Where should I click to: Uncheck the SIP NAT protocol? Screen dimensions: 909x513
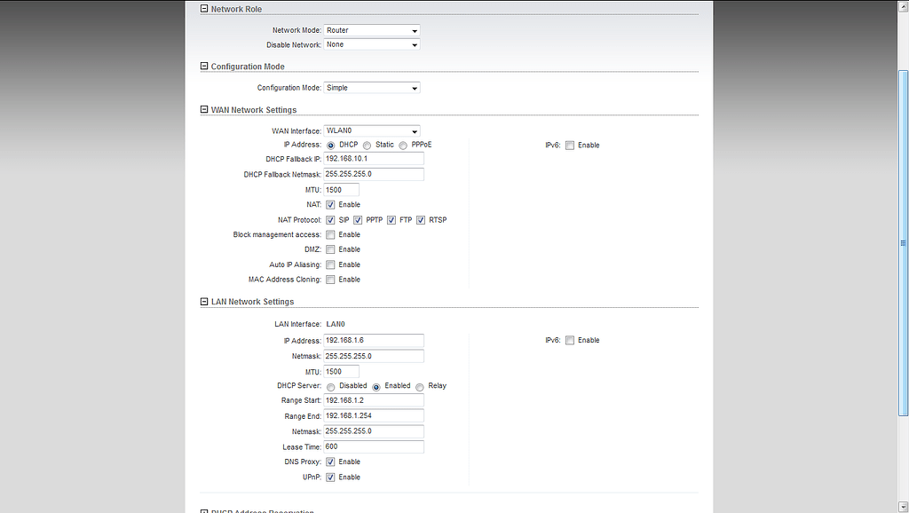tap(329, 219)
